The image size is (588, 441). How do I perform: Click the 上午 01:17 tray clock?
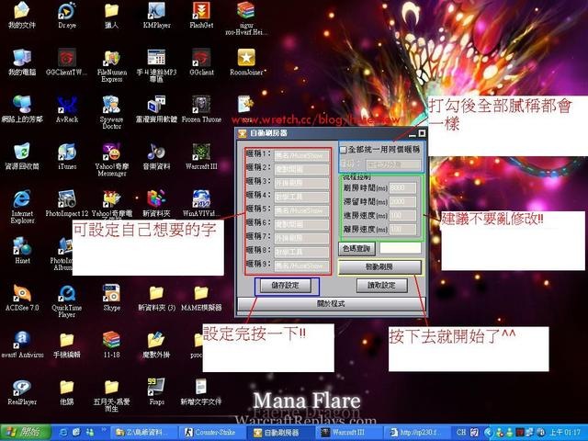click(x=567, y=433)
